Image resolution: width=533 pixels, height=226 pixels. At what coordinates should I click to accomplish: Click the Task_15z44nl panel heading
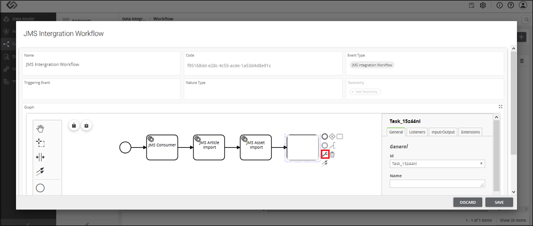(406, 121)
